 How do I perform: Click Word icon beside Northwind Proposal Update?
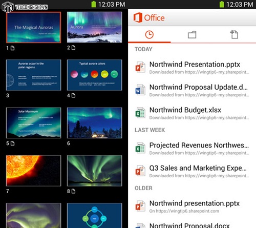(x=140, y=90)
